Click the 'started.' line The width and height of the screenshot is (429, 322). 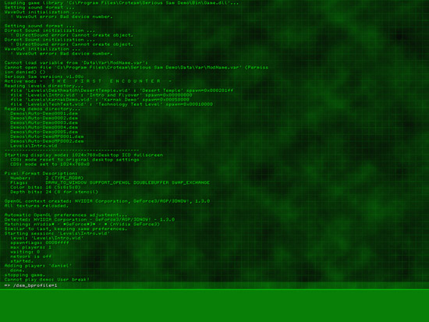(x=22, y=261)
